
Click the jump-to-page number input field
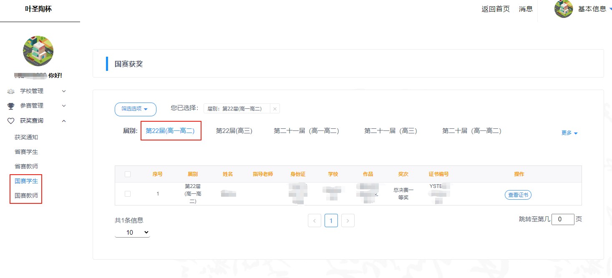[x=562, y=219]
